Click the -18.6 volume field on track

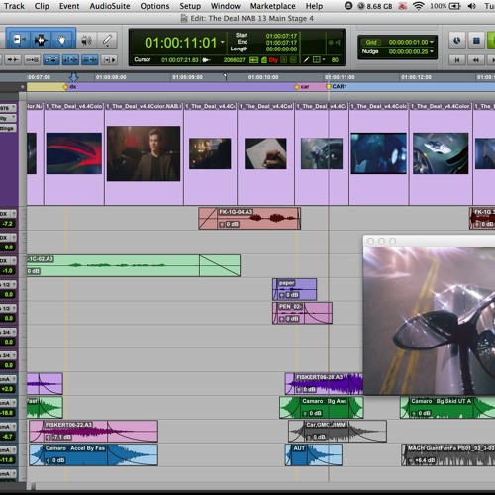[x=7, y=413]
